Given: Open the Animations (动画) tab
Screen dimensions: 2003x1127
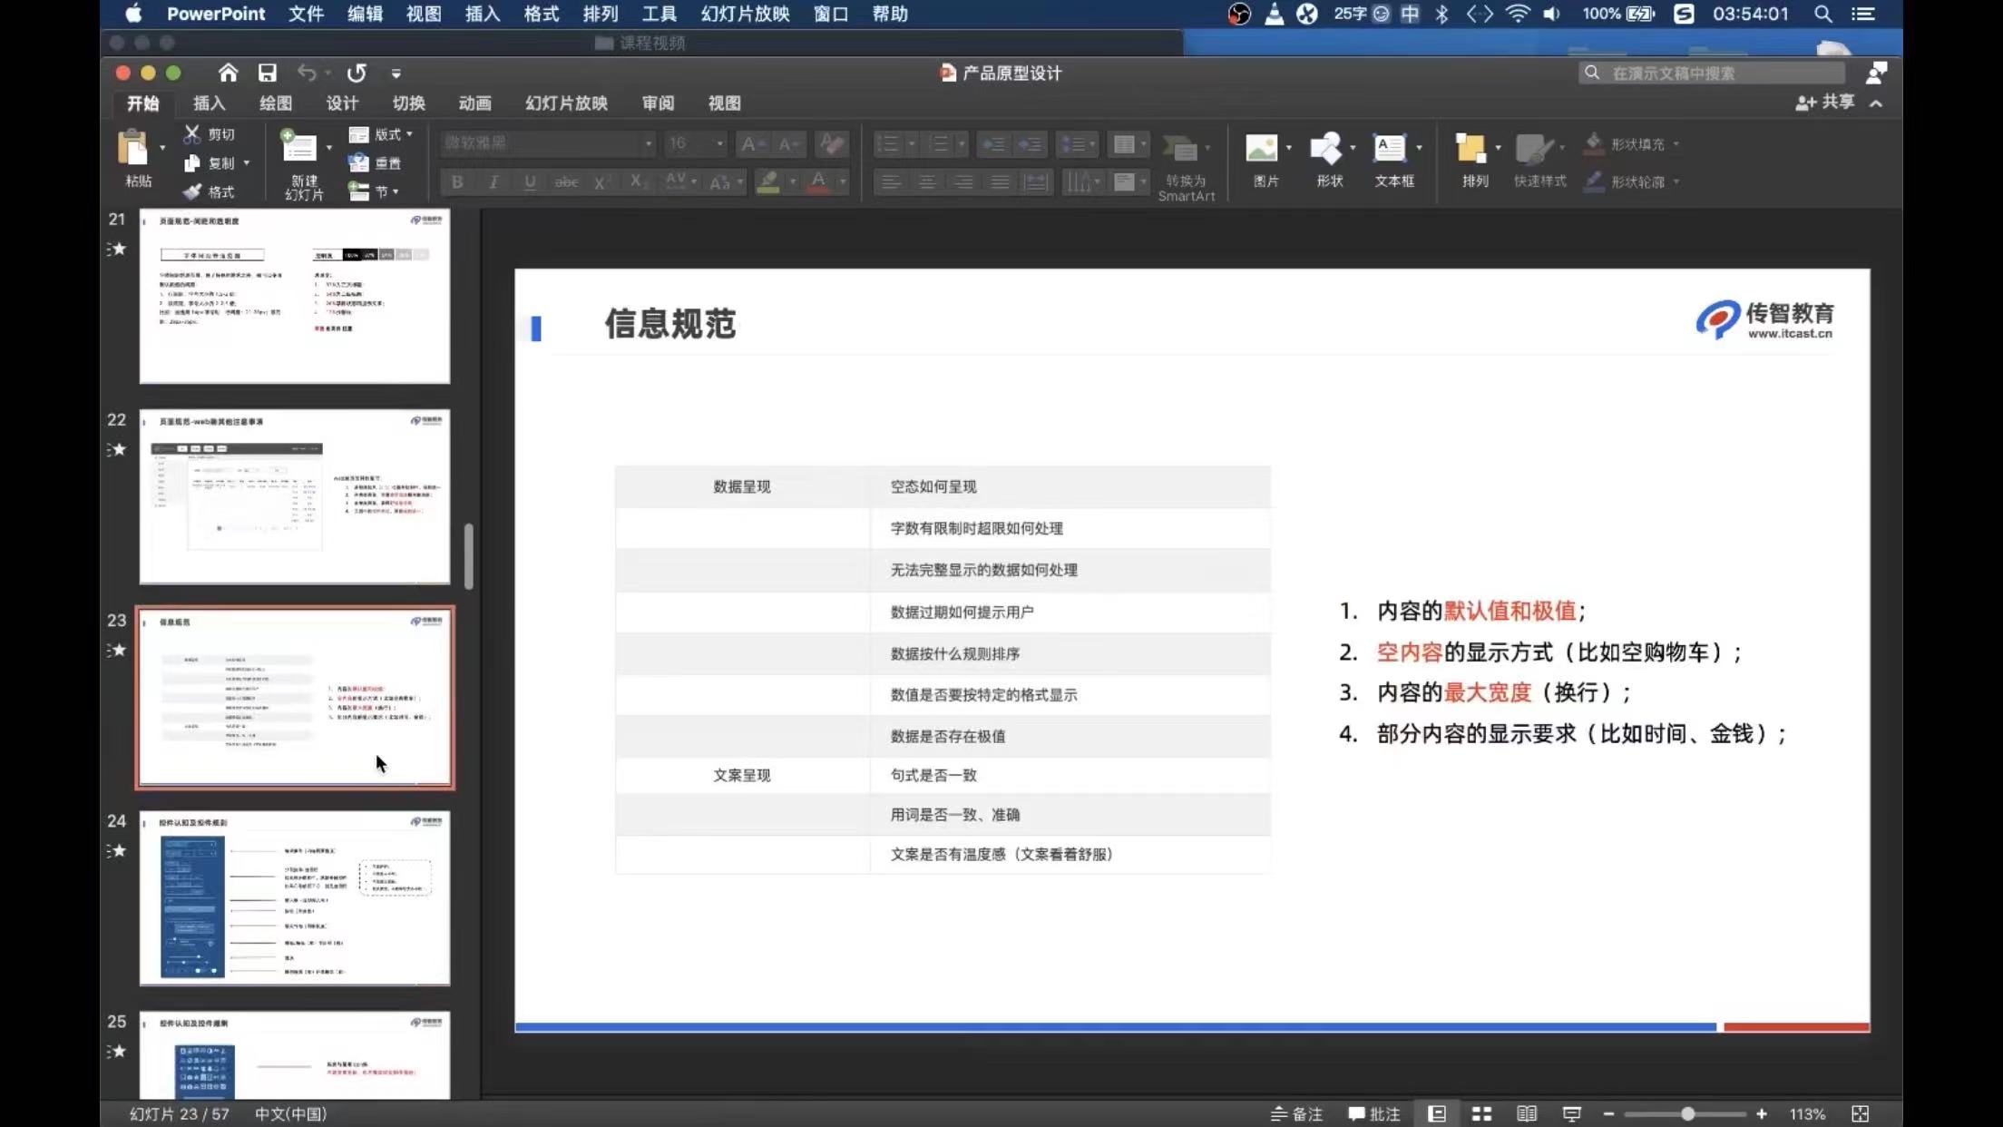Looking at the screenshot, I should click(474, 103).
